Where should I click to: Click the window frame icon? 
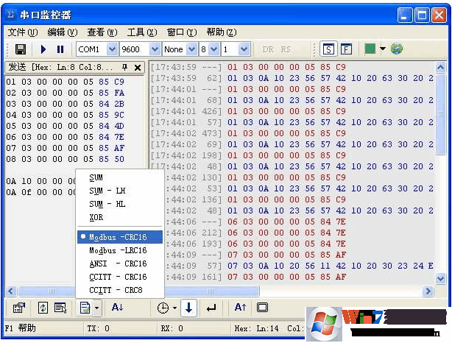click(x=262, y=307)
